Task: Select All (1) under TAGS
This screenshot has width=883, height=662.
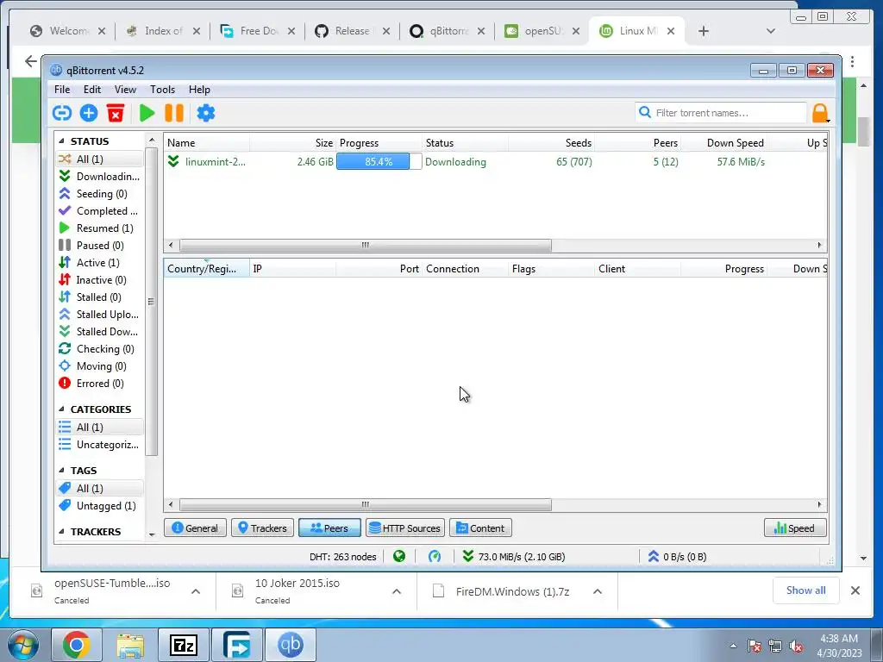Action: [100, 489]
